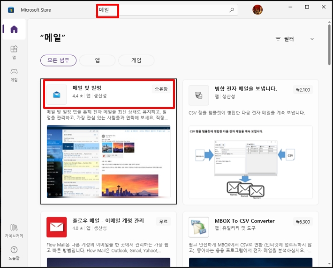This screenshot has height=268, width=333.
Task: Click the ₩6,300 price button
Action: pos(303,222)
